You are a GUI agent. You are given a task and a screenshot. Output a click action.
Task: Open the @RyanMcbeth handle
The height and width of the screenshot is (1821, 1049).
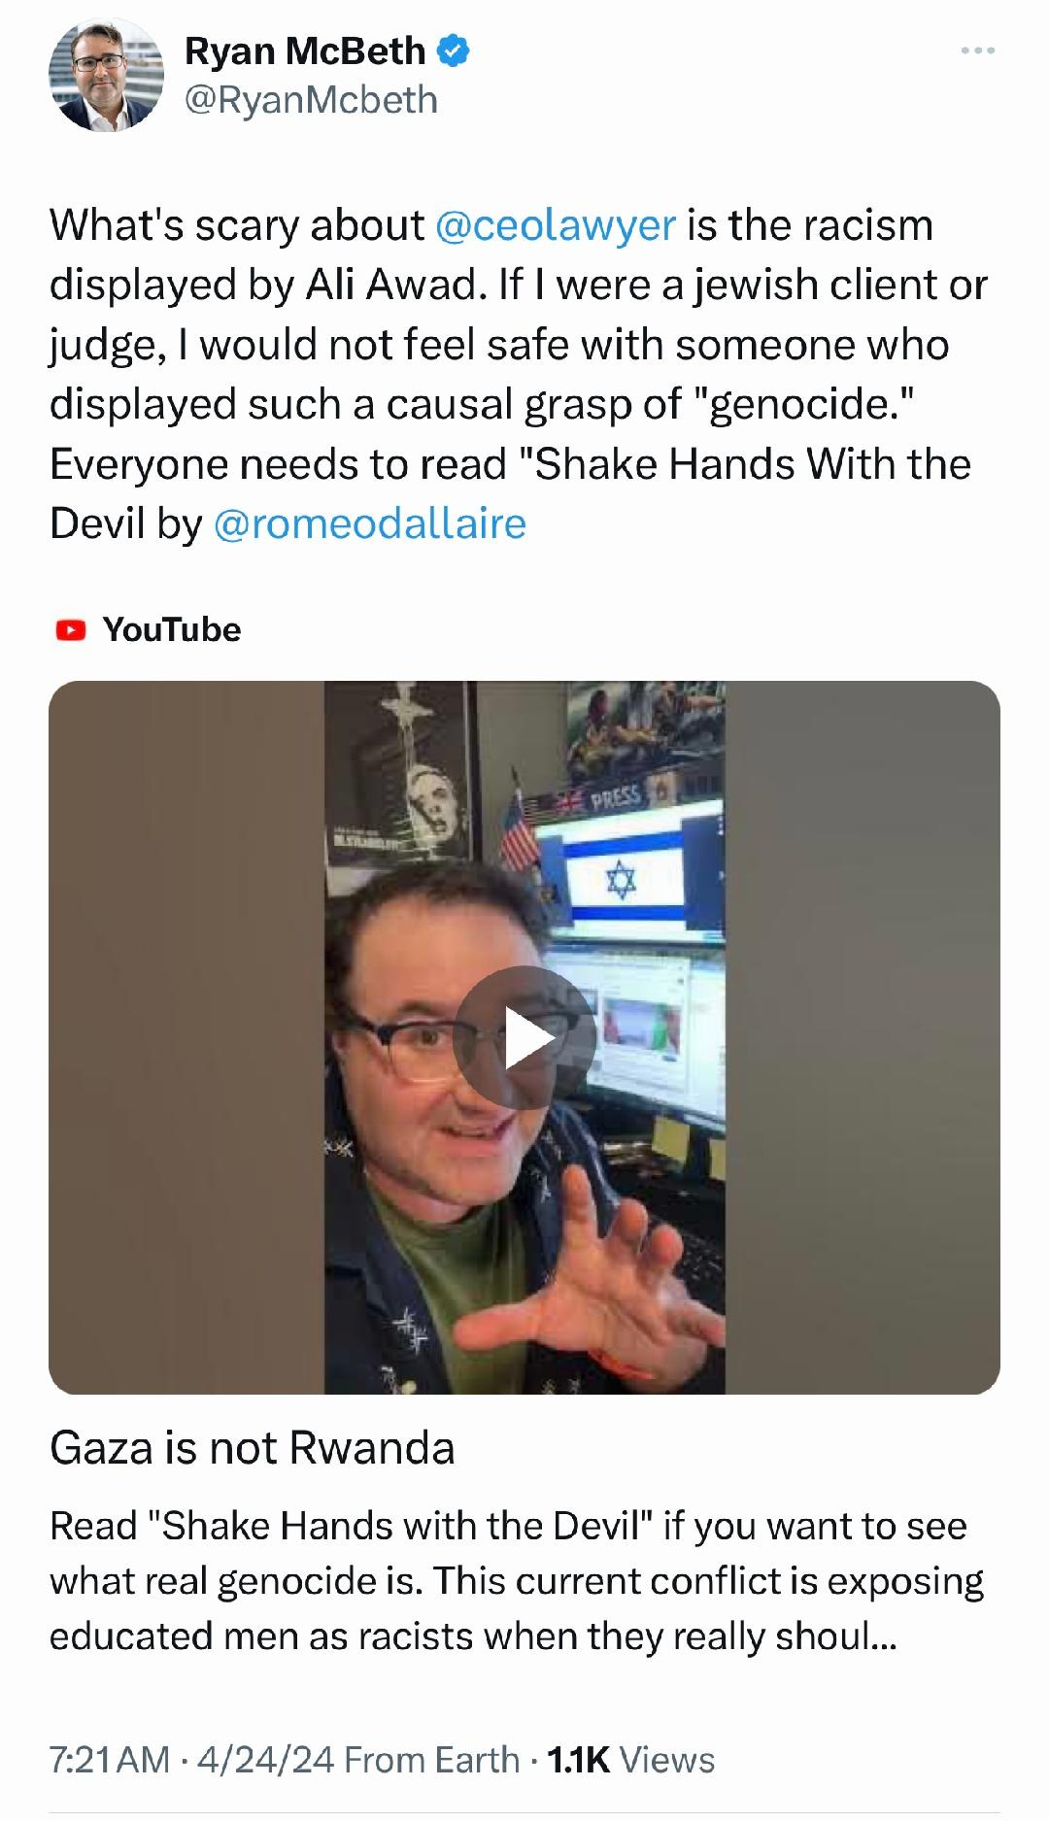pyautogui.click(x=311, y=100)
